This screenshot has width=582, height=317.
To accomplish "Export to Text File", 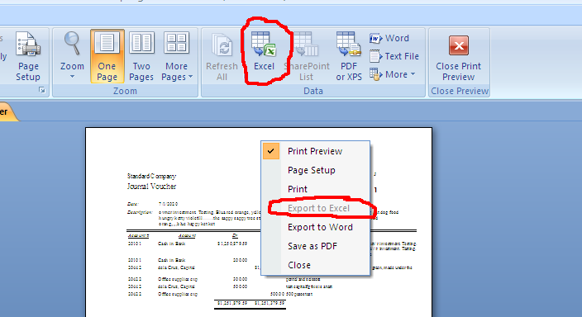I will click(394, 56).
